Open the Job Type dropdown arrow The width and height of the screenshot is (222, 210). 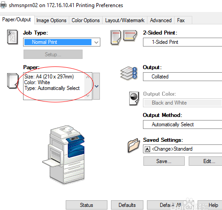coord(96,42)
